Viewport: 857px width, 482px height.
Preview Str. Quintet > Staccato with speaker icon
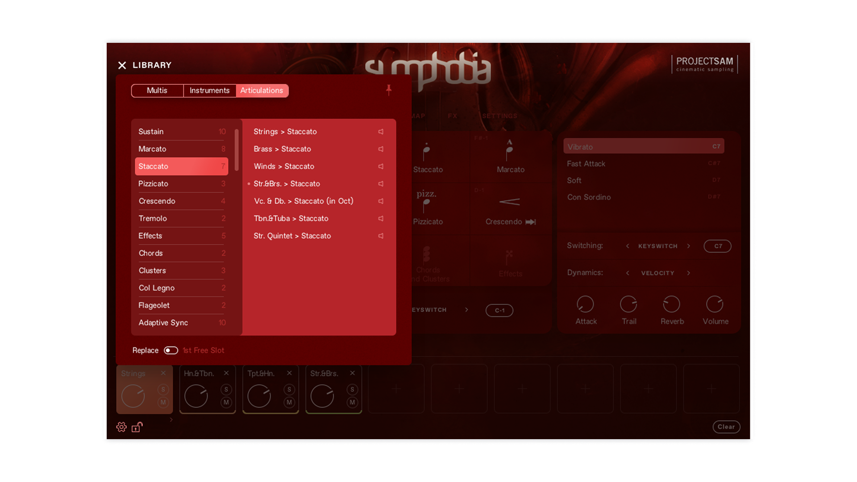coord(381,236)
